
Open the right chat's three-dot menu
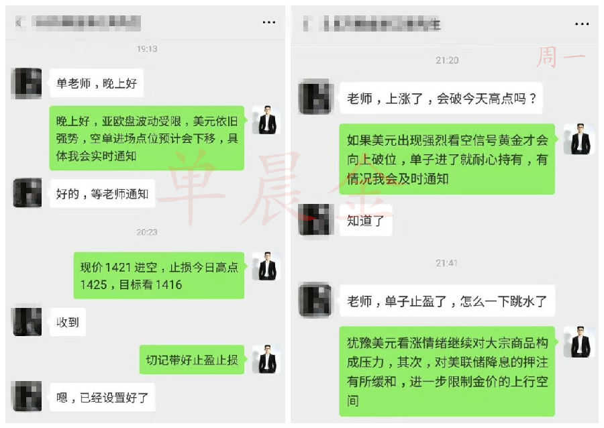[581, 24]
